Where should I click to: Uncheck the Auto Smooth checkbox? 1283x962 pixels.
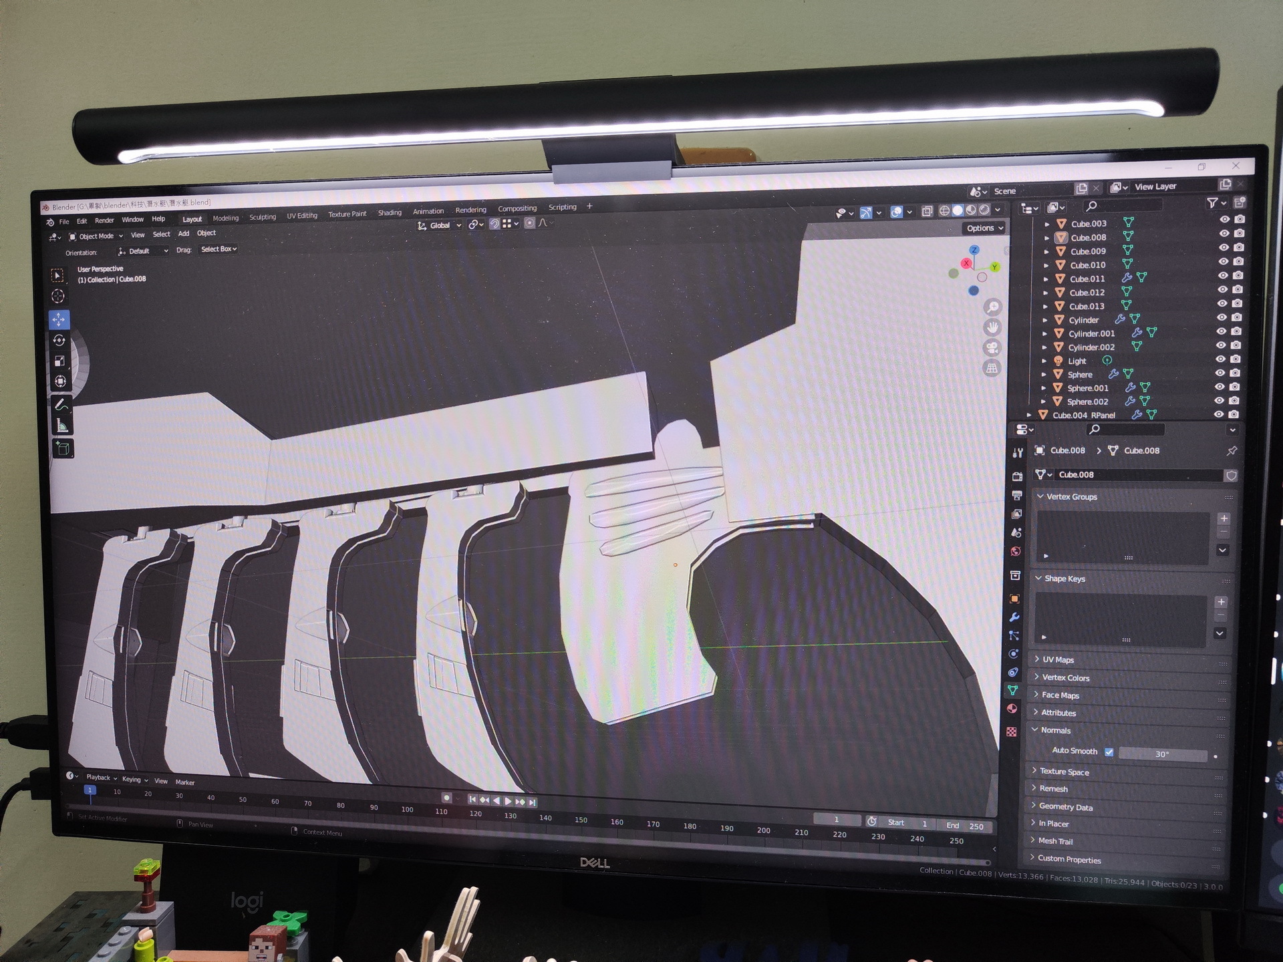pos(1109,752)
